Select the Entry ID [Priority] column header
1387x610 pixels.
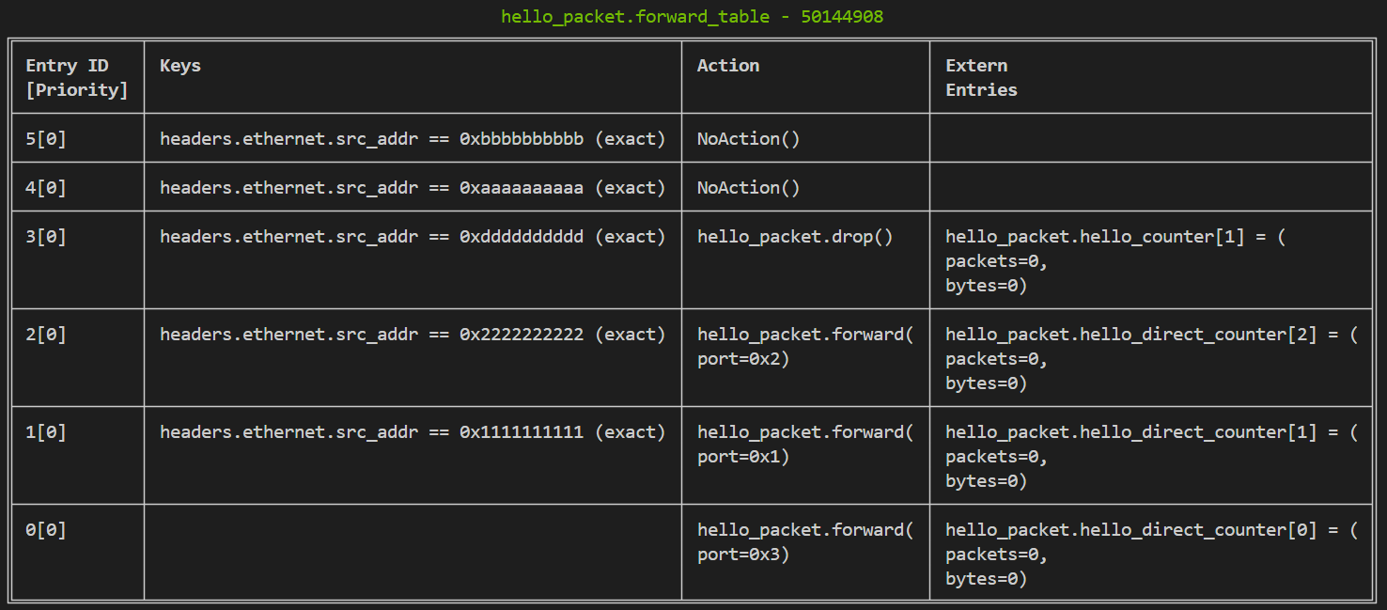click(x=77, y=78)
